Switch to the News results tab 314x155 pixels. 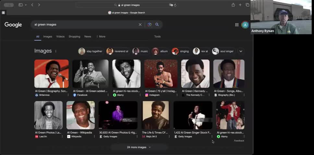click(x=88, y=36)
